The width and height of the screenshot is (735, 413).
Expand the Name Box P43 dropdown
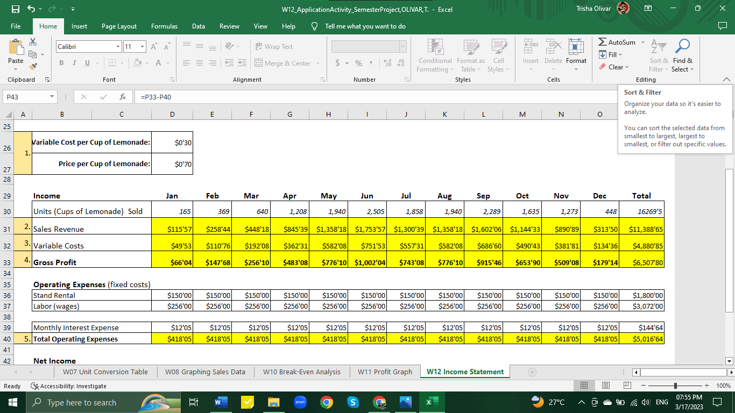(x=51, y=97)
